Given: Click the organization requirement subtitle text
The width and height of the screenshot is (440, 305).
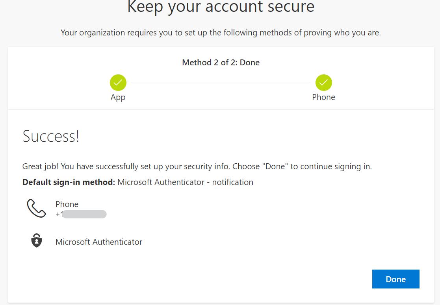Looking at the screenshot, I should [x=221, y=33].
